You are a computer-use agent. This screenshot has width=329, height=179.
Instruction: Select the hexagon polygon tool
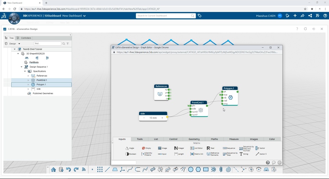(x=198, y=169)
